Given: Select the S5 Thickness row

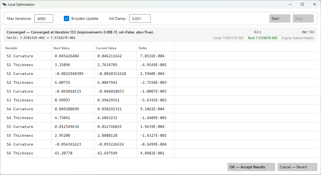Looking at the screenshot, I should click(x=160, y=135).
